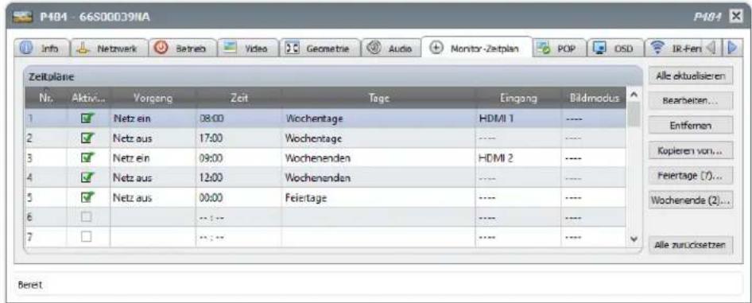Click the Alle aktualisieren button
The image size is (752, 303).
[691, 76]
